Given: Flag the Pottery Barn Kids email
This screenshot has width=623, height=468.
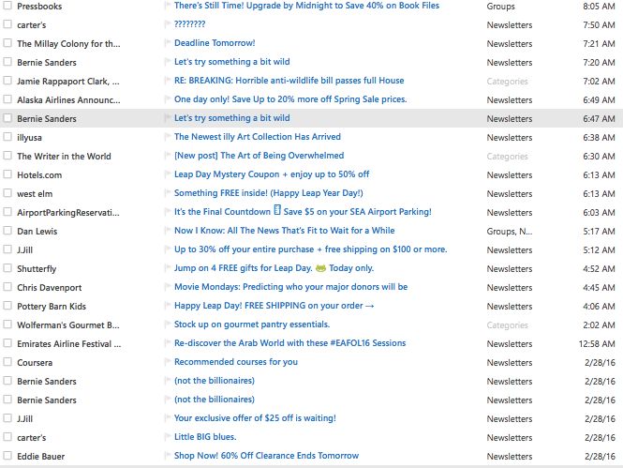Looking at the screenshot, I should pyautogui.click(x=168, y=306).
